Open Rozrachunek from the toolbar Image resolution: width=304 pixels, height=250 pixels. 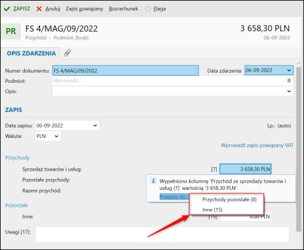[123, 9]
